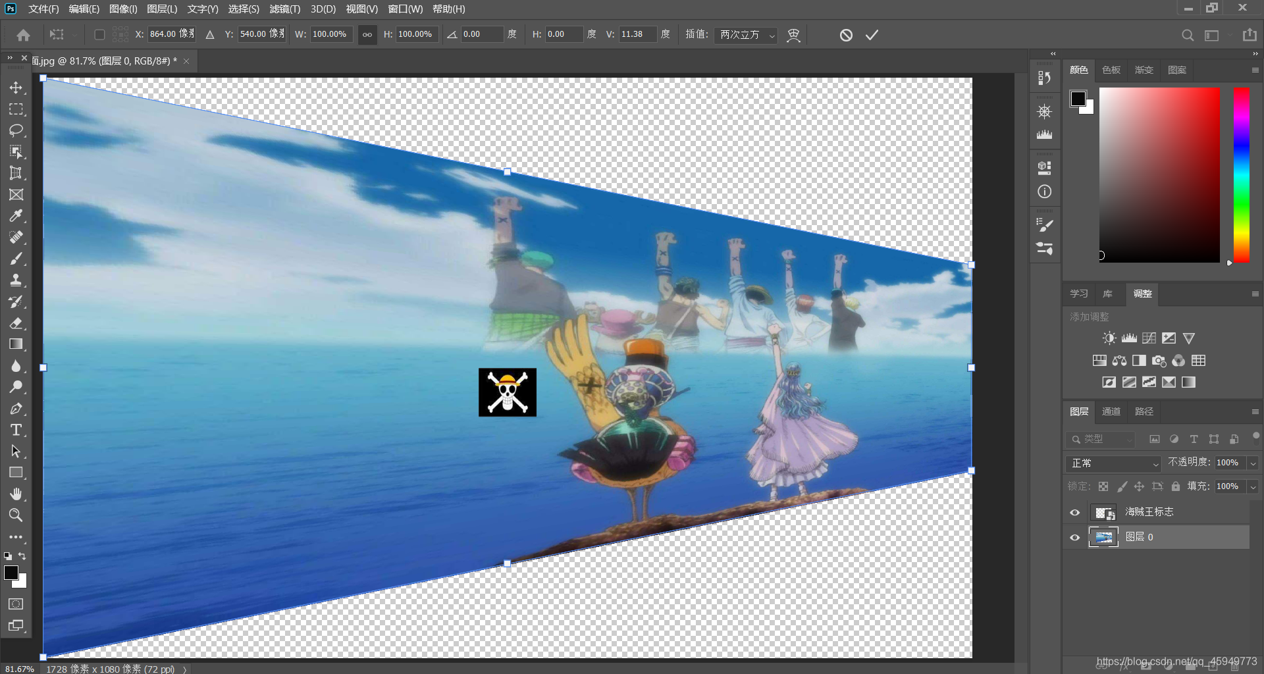The image size is (1264, 674).
Task: Switch to the 色板 tab
Action: coord(1111,70)
